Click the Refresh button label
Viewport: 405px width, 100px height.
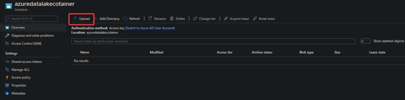(135, 19)
